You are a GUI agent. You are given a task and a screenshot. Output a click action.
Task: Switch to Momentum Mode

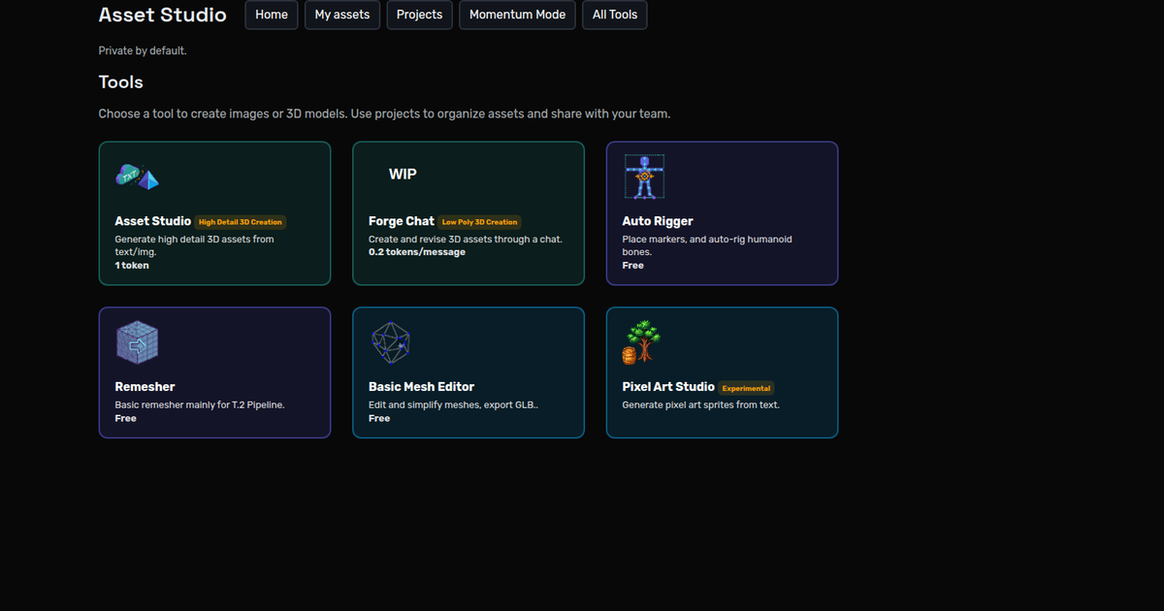click(x=517, y=15)
